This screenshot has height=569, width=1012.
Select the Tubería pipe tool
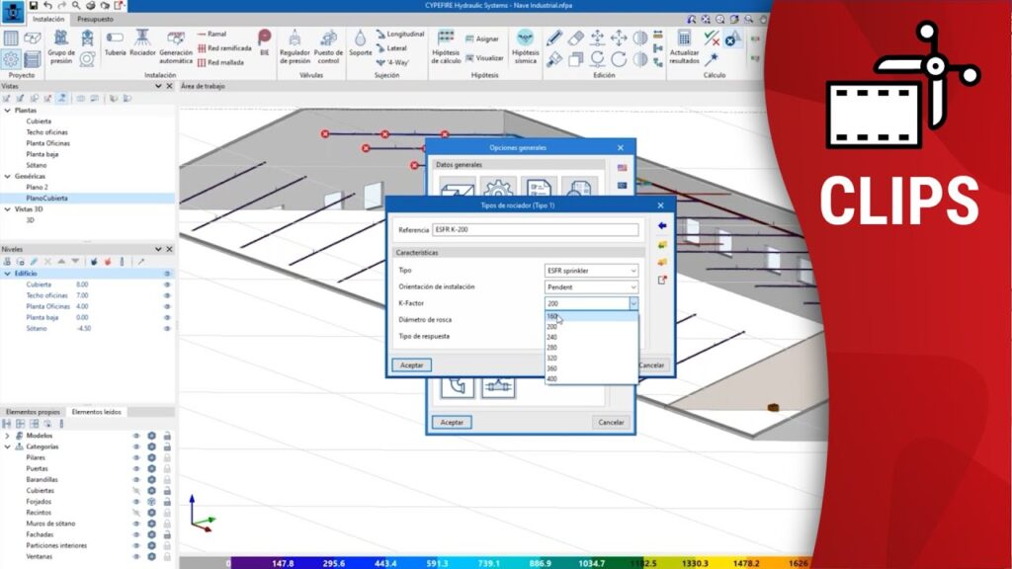tap(115, 40)
